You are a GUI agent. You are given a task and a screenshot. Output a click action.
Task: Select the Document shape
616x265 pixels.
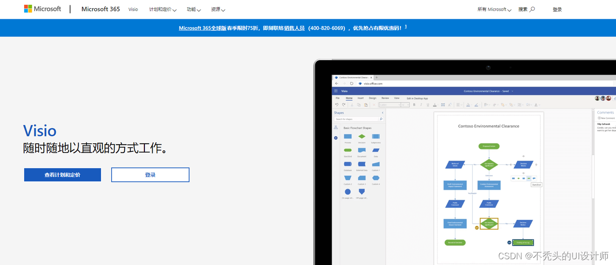click(x=361, y=151)
